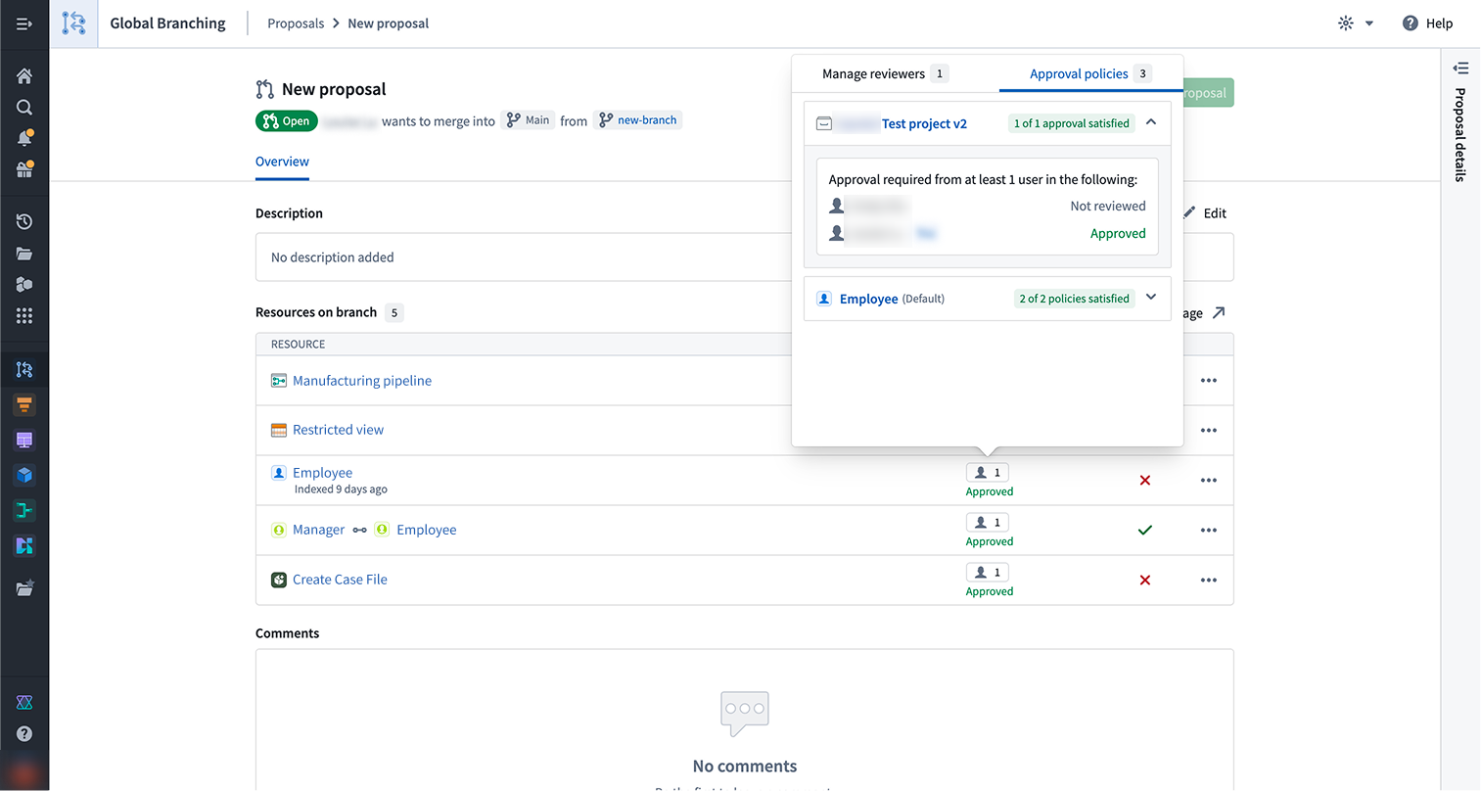Click the Search icon in sidebar
1481x791 pixels.
(x=24, y=108)
